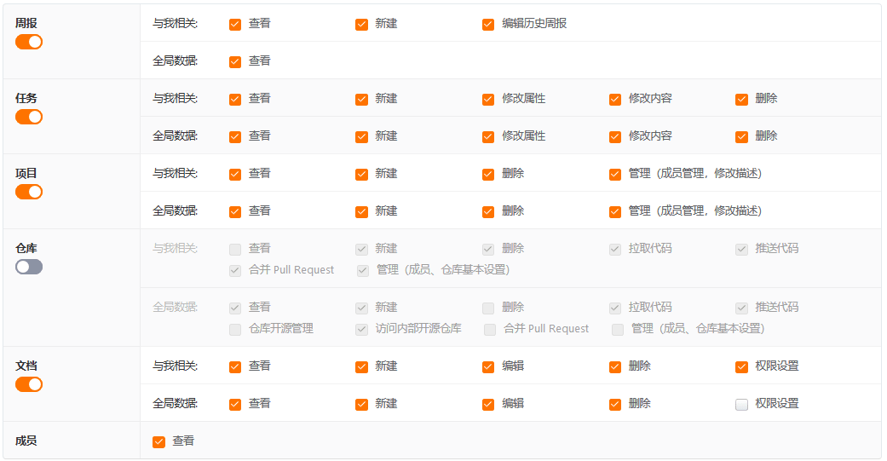Disable the 任务 module switch
The width and height of the screenshot is (887, 461).
point(29,117)
